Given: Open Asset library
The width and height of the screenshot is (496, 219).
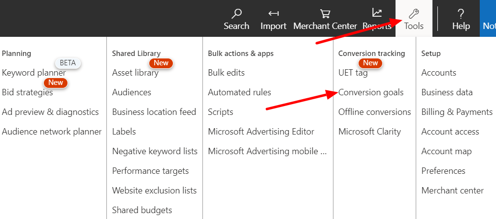Looking at the screenshot, I should (x=135, y=73).
